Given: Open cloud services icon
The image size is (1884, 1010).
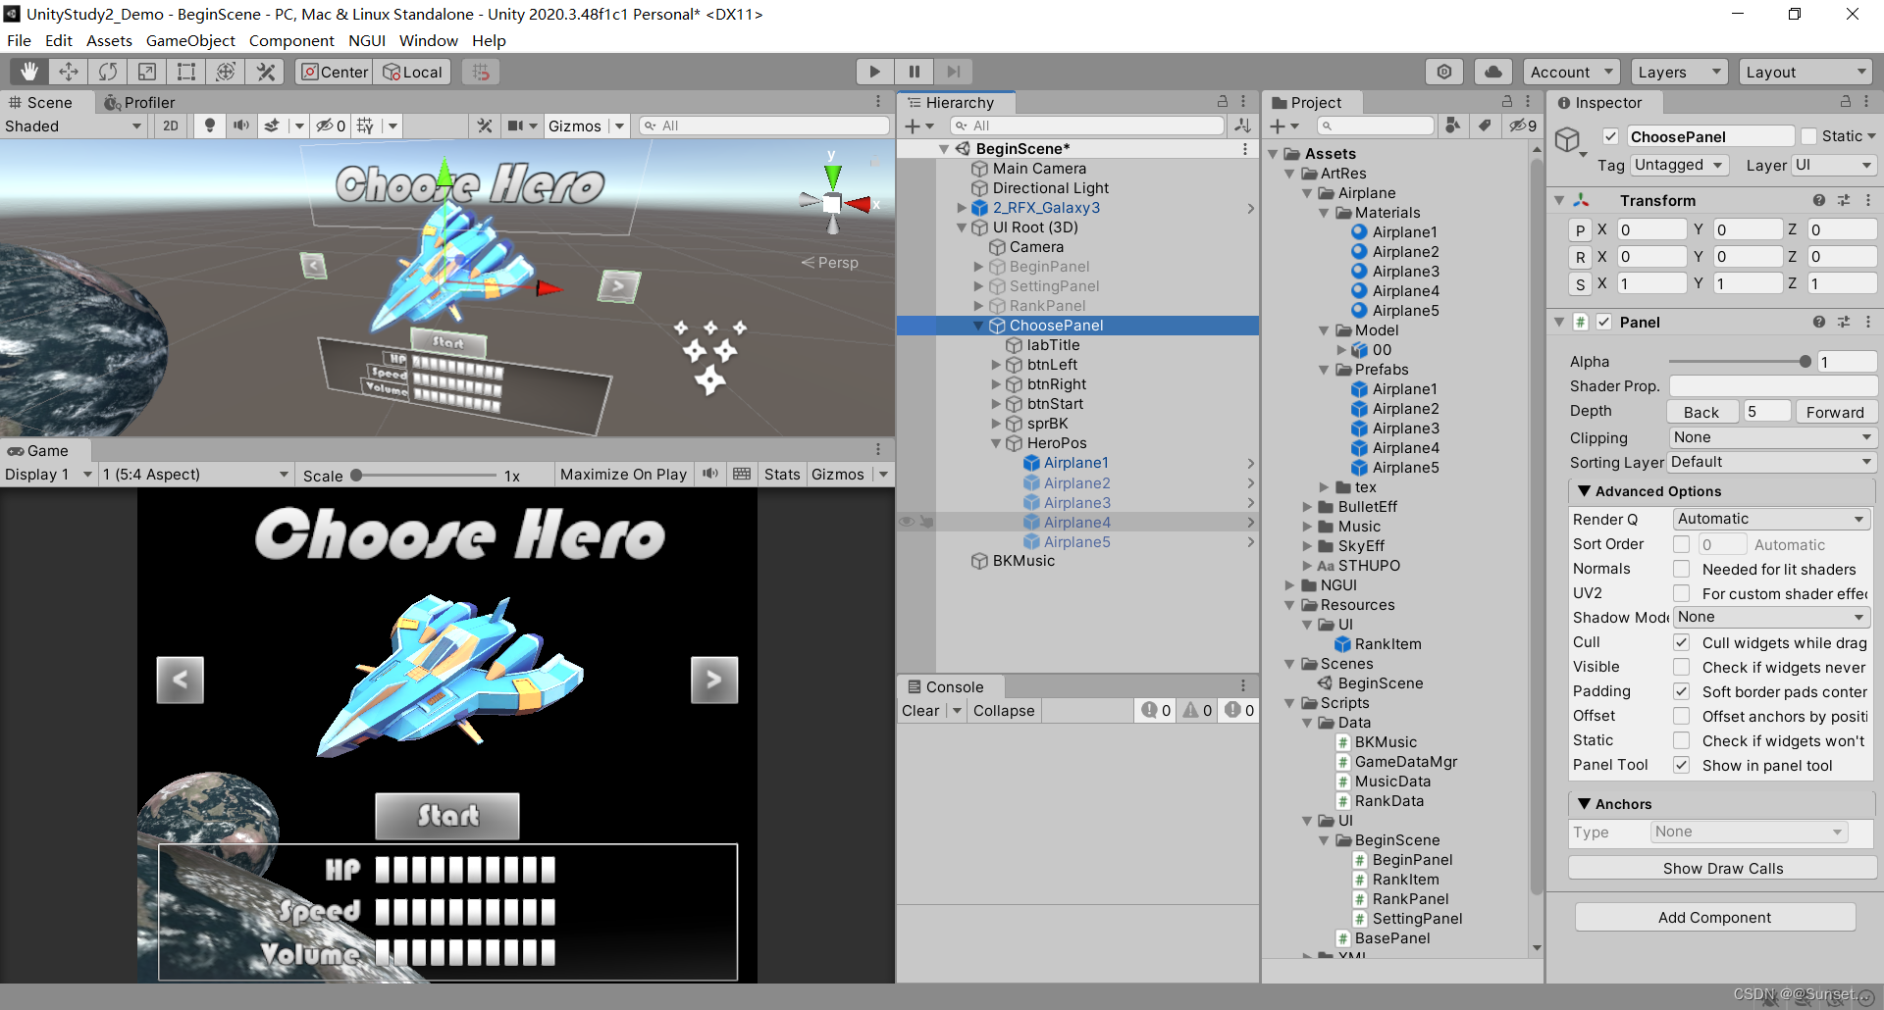Looking at the screenshot, I should pyautogui.click(x=1492, y=72).
